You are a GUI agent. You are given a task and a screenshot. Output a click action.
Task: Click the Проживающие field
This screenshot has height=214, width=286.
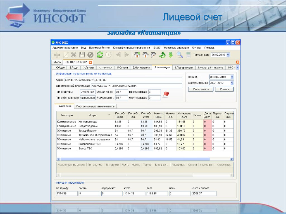[154, 92]
